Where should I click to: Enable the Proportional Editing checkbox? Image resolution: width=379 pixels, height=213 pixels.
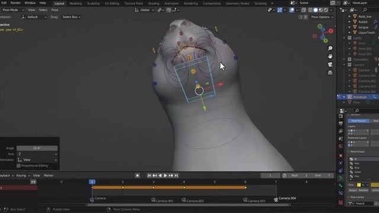click(18, 166)
